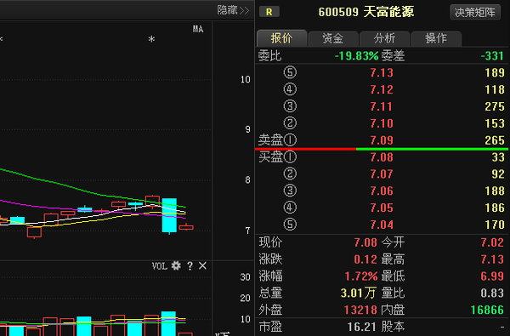Click sell level 2 circled number icon
Screen dimensions: 510x336
coord(290,123)
